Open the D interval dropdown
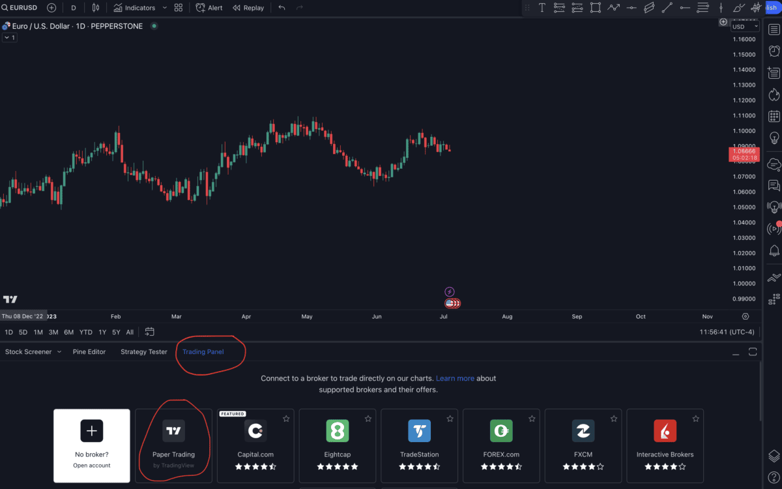 coord(73,8)
